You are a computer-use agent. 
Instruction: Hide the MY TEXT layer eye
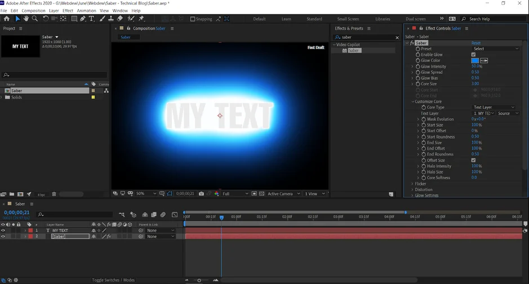pos(3,230)
